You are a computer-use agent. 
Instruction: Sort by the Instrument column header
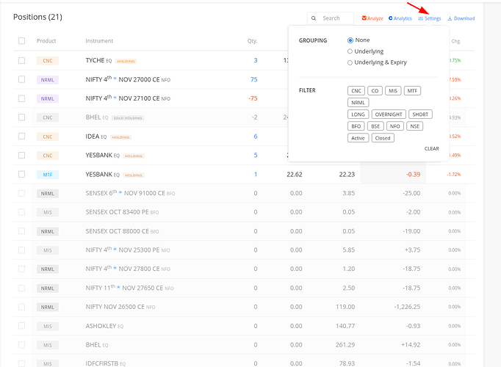pos(99,41)
